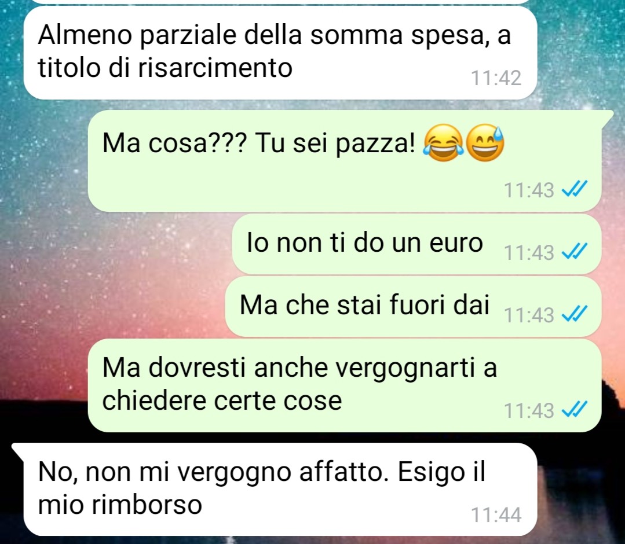Select the 'Ma cosa??? Tu sei pazza!' bubble
Image resolution: width=625 pixels, height=544 pixels.
point(345,161)
